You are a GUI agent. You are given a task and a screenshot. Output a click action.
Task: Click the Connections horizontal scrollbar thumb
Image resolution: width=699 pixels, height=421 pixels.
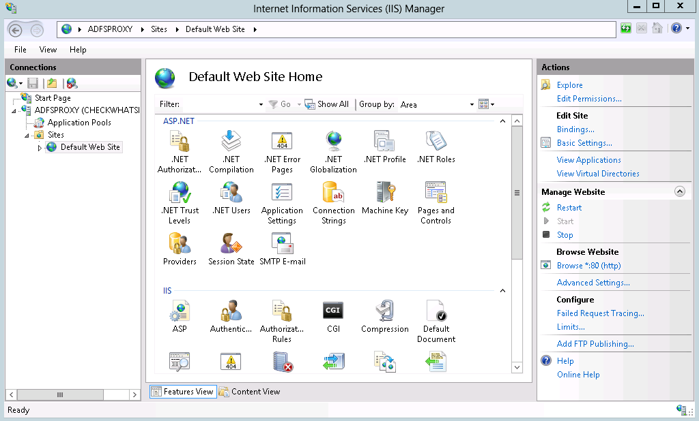coord(60,394)
